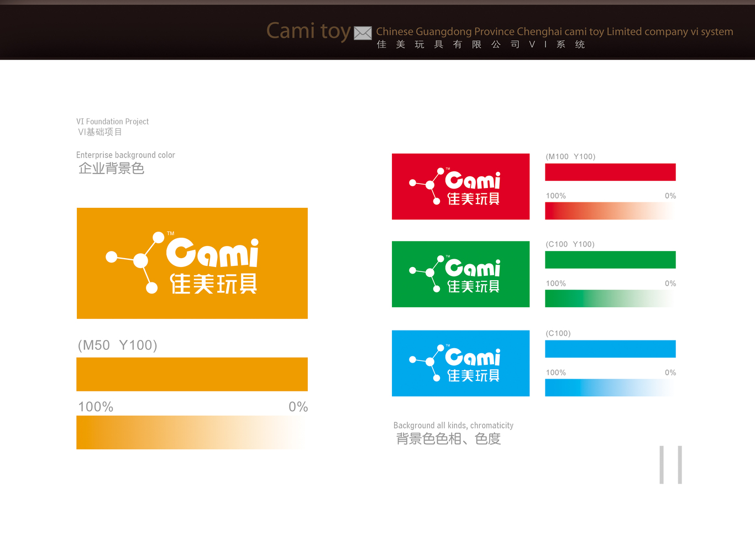Click '100%' above the orange gradient
Screen dimensions: 755x534
click(96, 407)
